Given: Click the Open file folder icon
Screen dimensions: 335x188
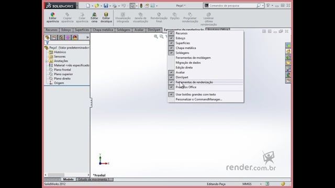Looking at the screenshot, I should tap(97, 6).
